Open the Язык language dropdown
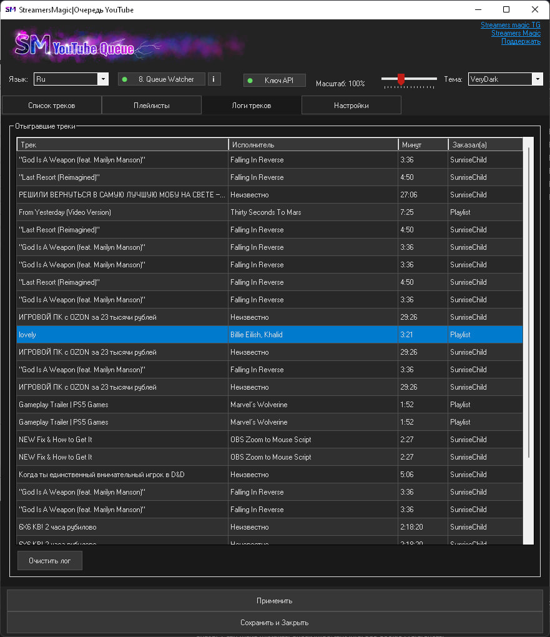Image resolution: width=550 pixels, height=637 pixels. coord(103,79)
